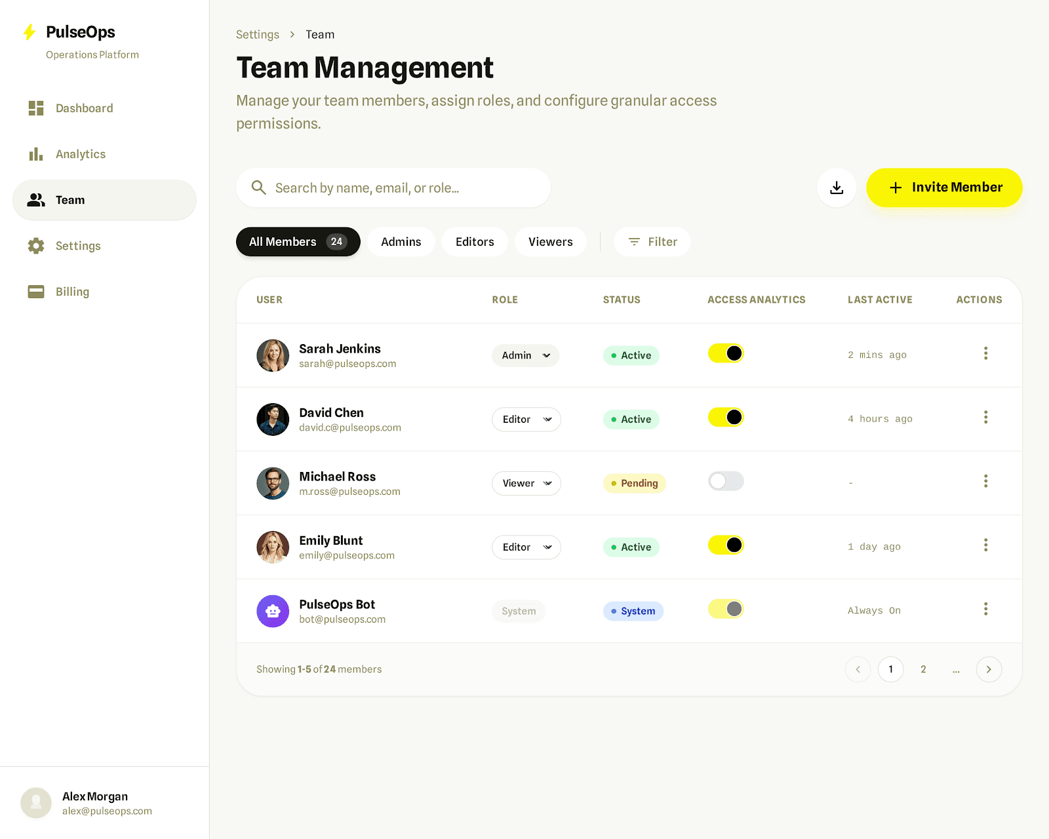Go to page 2 of members
Image resolution: width=1049 pixels, height=839 pixels.
point(923,669)
